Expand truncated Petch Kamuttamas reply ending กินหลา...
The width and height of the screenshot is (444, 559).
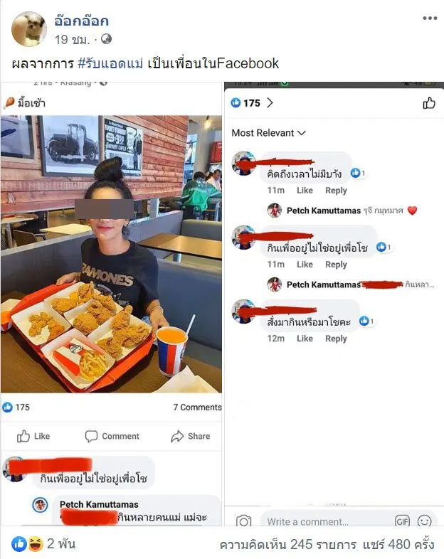point(419,284)
